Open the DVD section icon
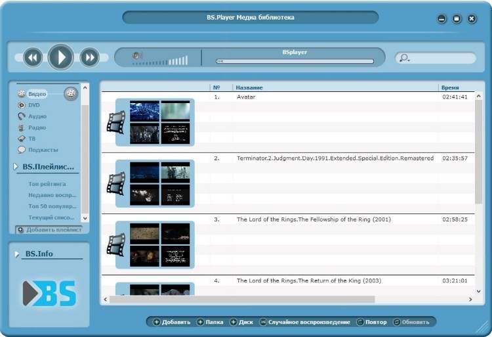Viewport: 492px width, 337px height. (22, 105)
